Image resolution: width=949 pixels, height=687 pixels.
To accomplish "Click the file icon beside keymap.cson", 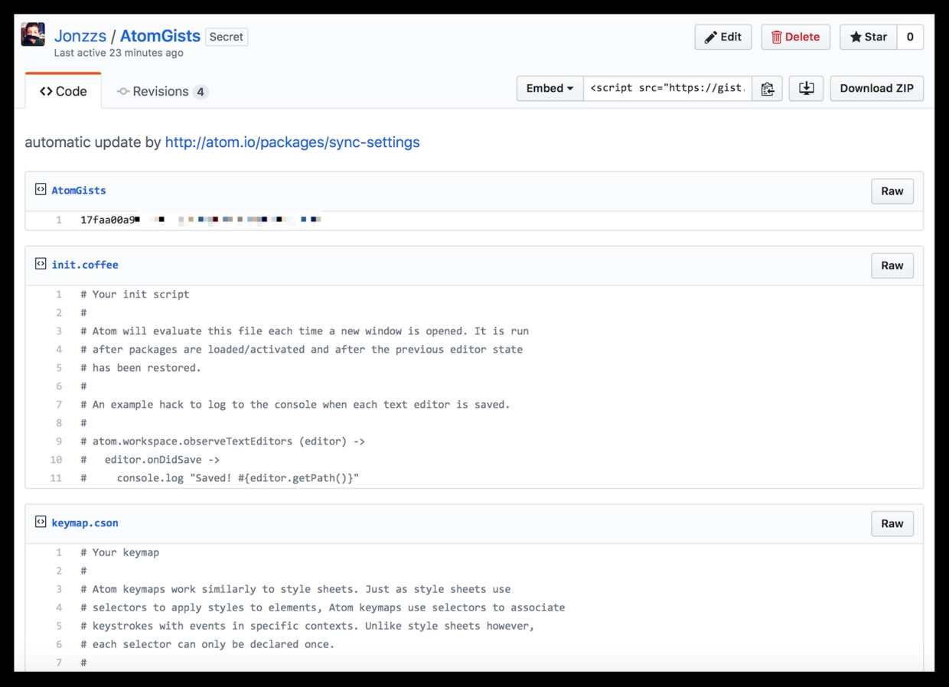I will [x=41, y=523].
